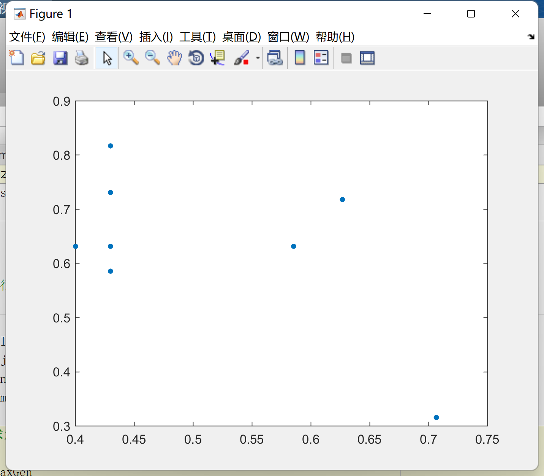544x476 pixels.
Task: Activate the Rotate 3D tool
Action: point(196,58)
